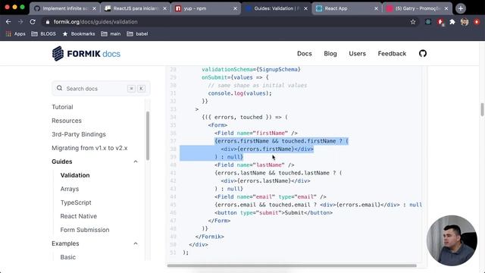Viewport: 485px width, 273px height.
Task: Open the babel bookmark folder
Action: click(x=137, y=33)
